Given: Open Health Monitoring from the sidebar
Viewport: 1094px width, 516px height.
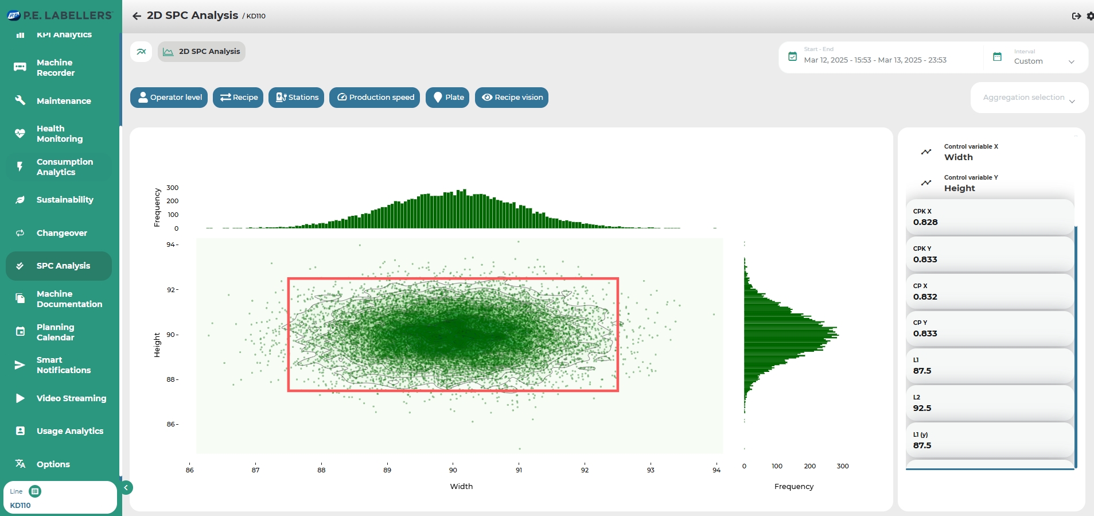Looking at the screenshot, I should pyautogui.click(x=59, y=134).
